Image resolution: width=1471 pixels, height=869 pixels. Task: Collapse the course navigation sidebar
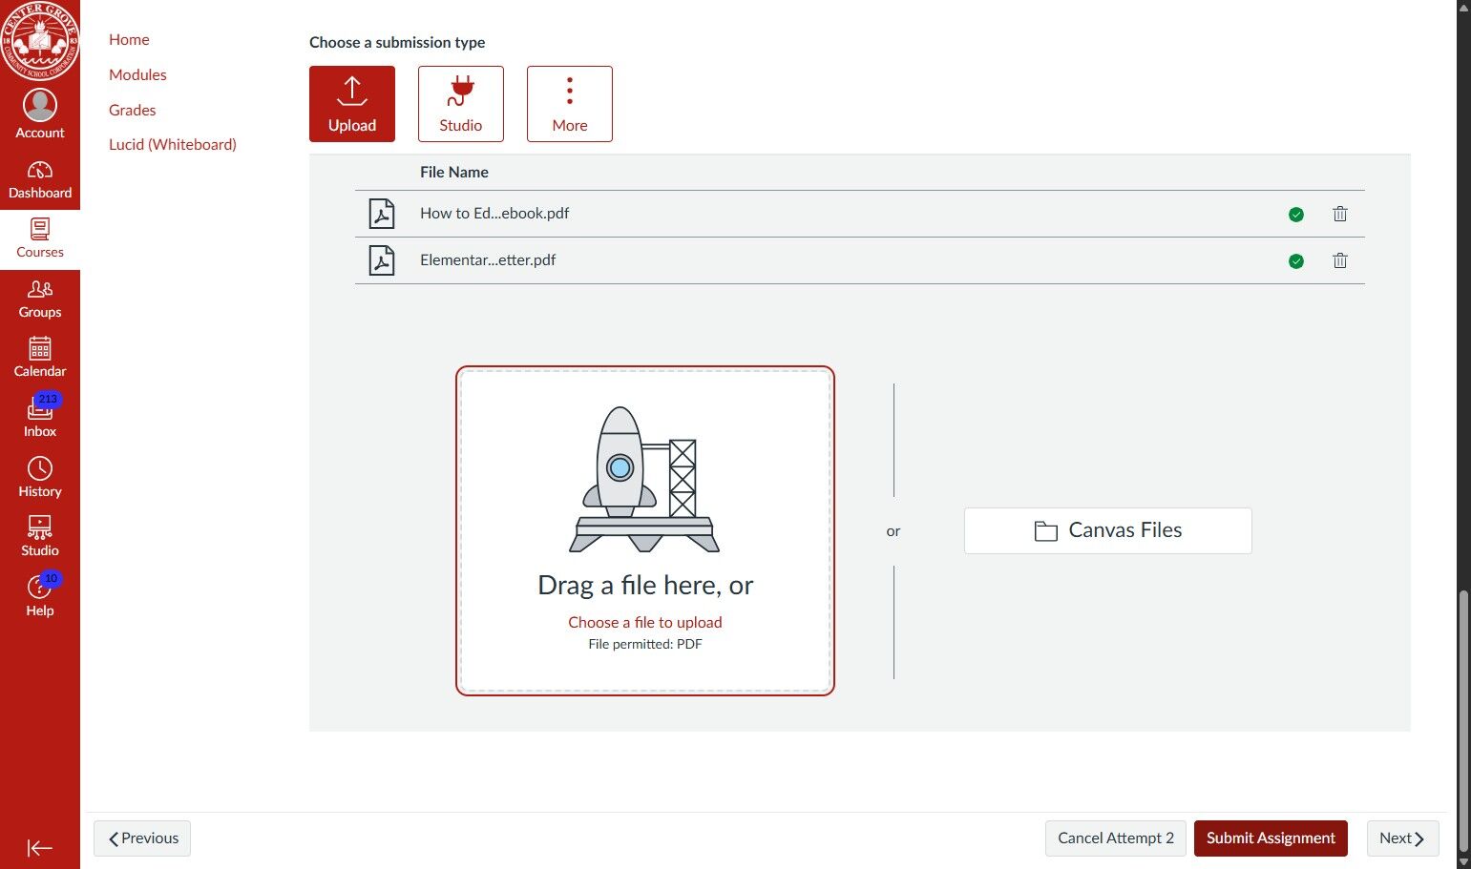coord(39,847)
